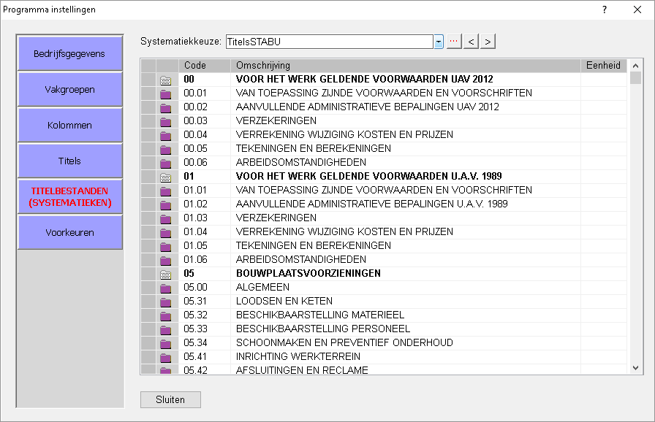Click the open folder icon for BOUWPLAATSVOORZIENINGEN
655x422 pixels.
pyautogui.click(x=164, y=273)
